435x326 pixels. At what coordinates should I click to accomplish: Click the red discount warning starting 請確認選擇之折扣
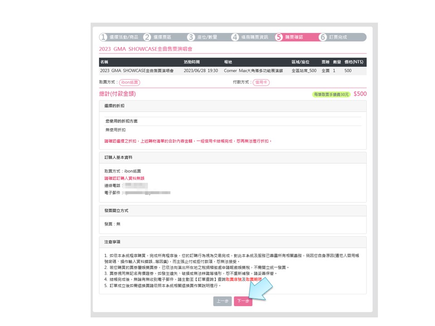tap(188, 141)
